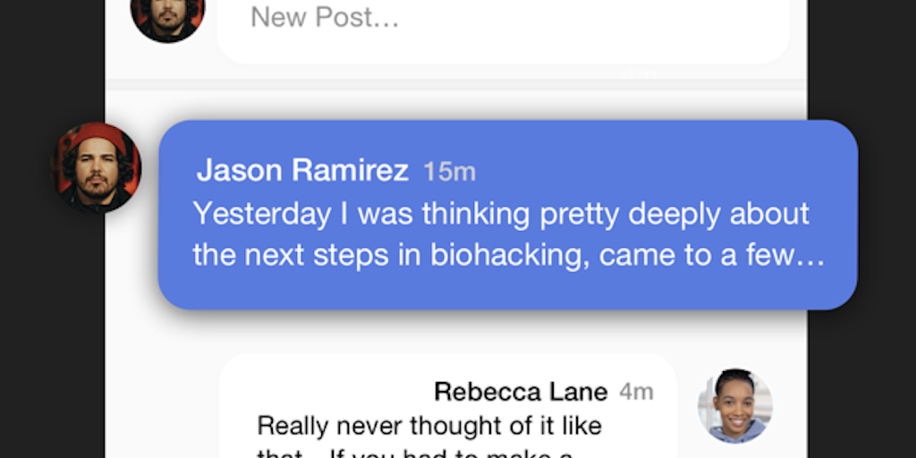
Task: Click the 15m timestamp on Jason's post
Action: (449, 171)
